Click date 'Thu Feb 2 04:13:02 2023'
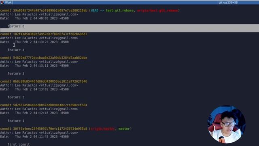This screenshot has height=146, width=259. click(x=36, y=89)
